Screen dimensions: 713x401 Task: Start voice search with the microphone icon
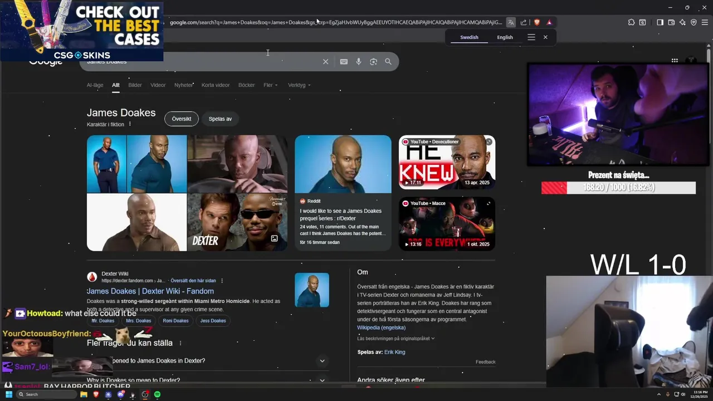359,62
